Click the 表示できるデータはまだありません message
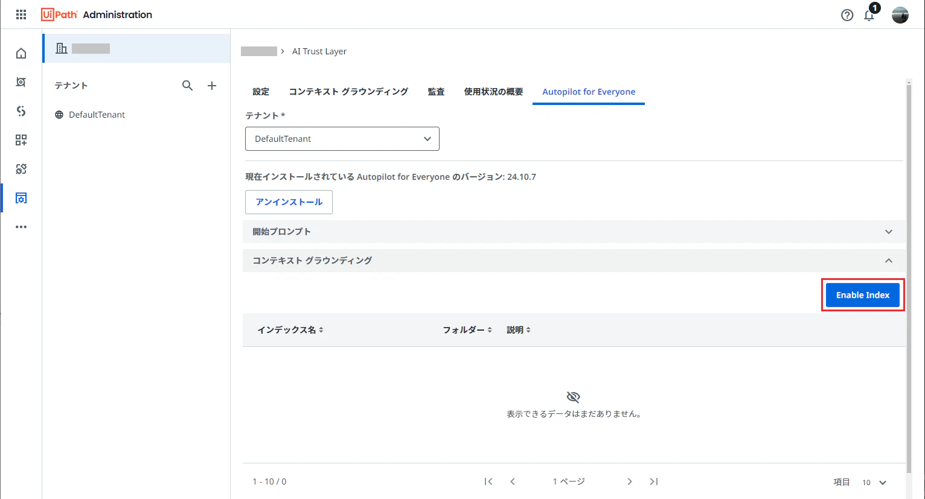The width and height of the screenshot is (925, 499). 574,414
